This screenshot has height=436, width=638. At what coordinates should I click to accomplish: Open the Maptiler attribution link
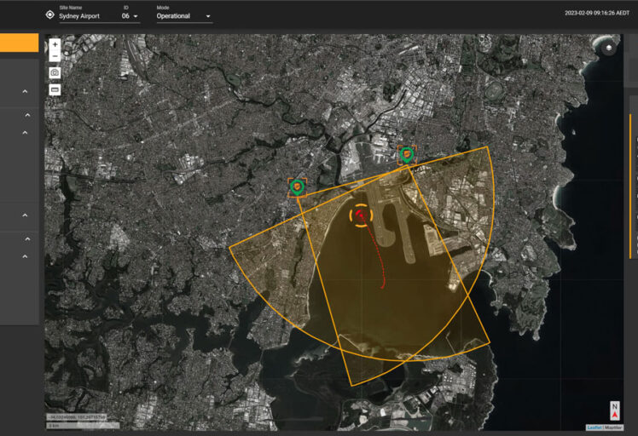coord(614,427)
